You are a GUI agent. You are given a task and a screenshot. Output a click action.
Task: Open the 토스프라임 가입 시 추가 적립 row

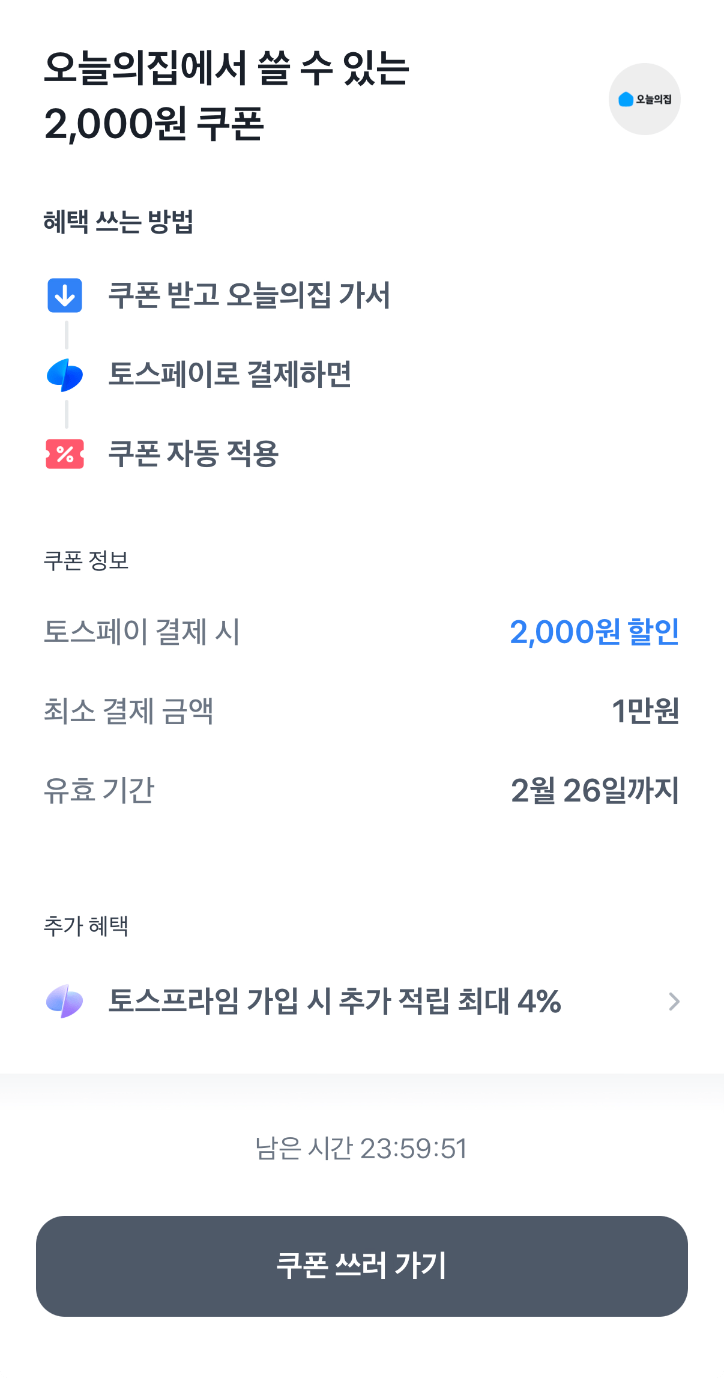tap(334, 1002)
